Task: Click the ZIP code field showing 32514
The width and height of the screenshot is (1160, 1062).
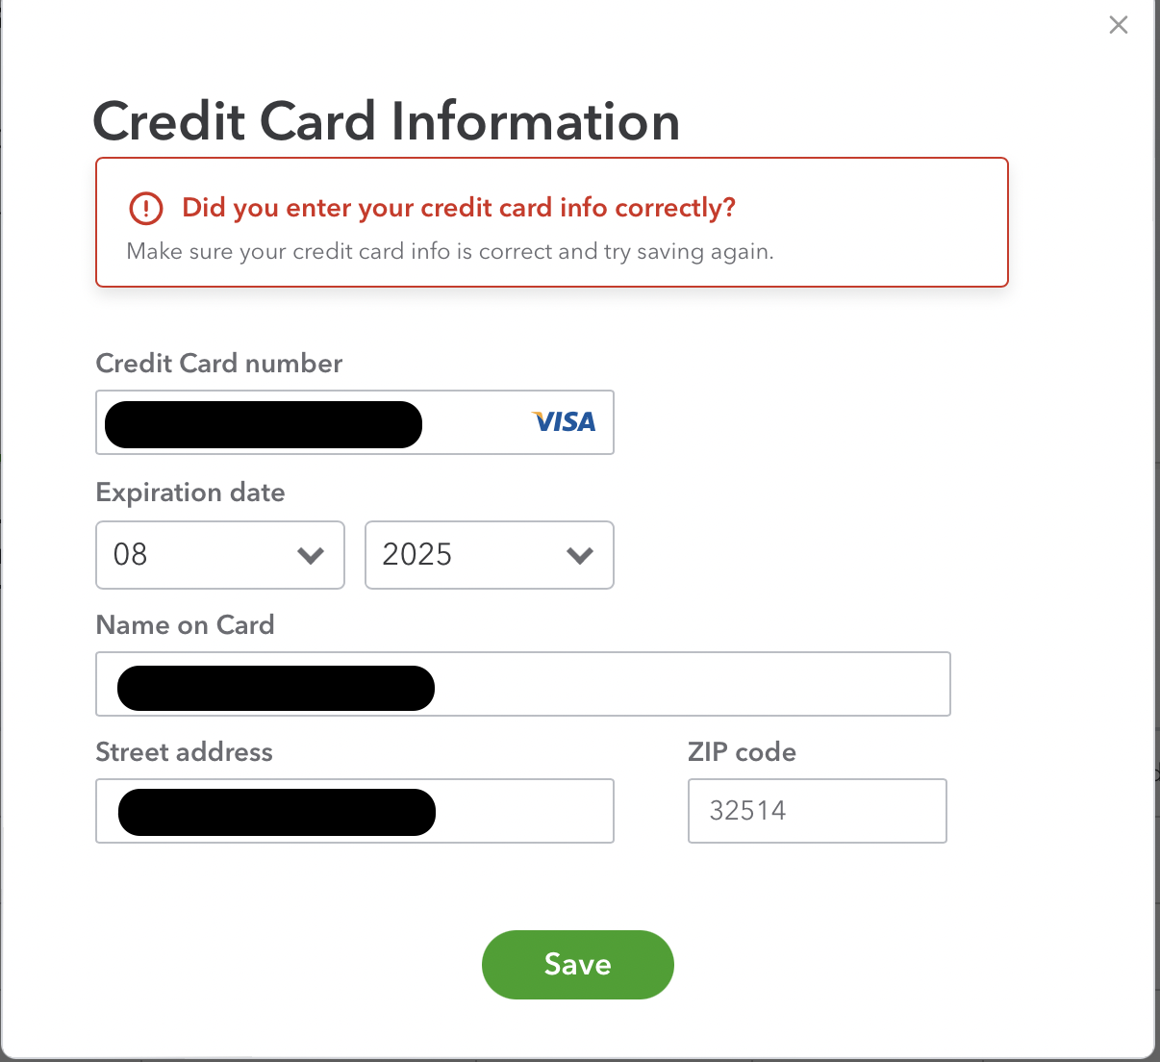Action: [817, 811]
